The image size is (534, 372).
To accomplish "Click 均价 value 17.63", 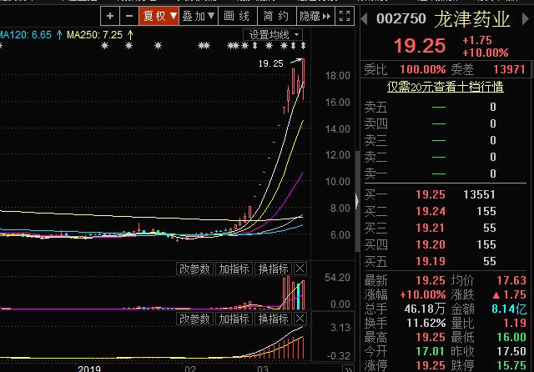I will pyautogui.click(x=511, y=280).
